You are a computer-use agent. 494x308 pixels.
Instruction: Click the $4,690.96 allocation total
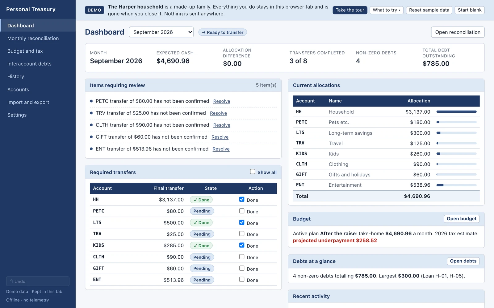417,196
